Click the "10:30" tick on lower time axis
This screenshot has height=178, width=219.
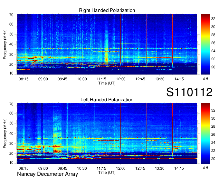82,168
